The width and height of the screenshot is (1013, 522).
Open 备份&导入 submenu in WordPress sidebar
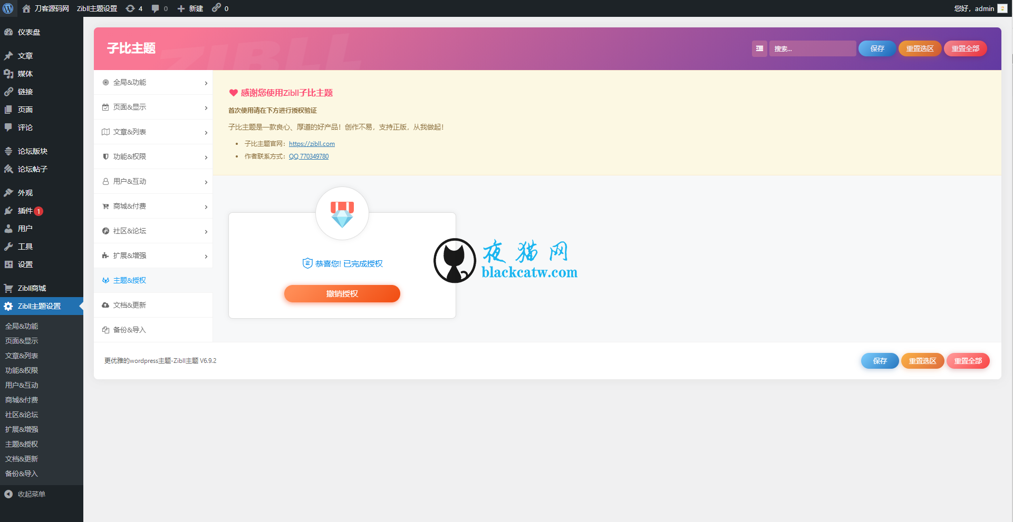click(22, 474)
